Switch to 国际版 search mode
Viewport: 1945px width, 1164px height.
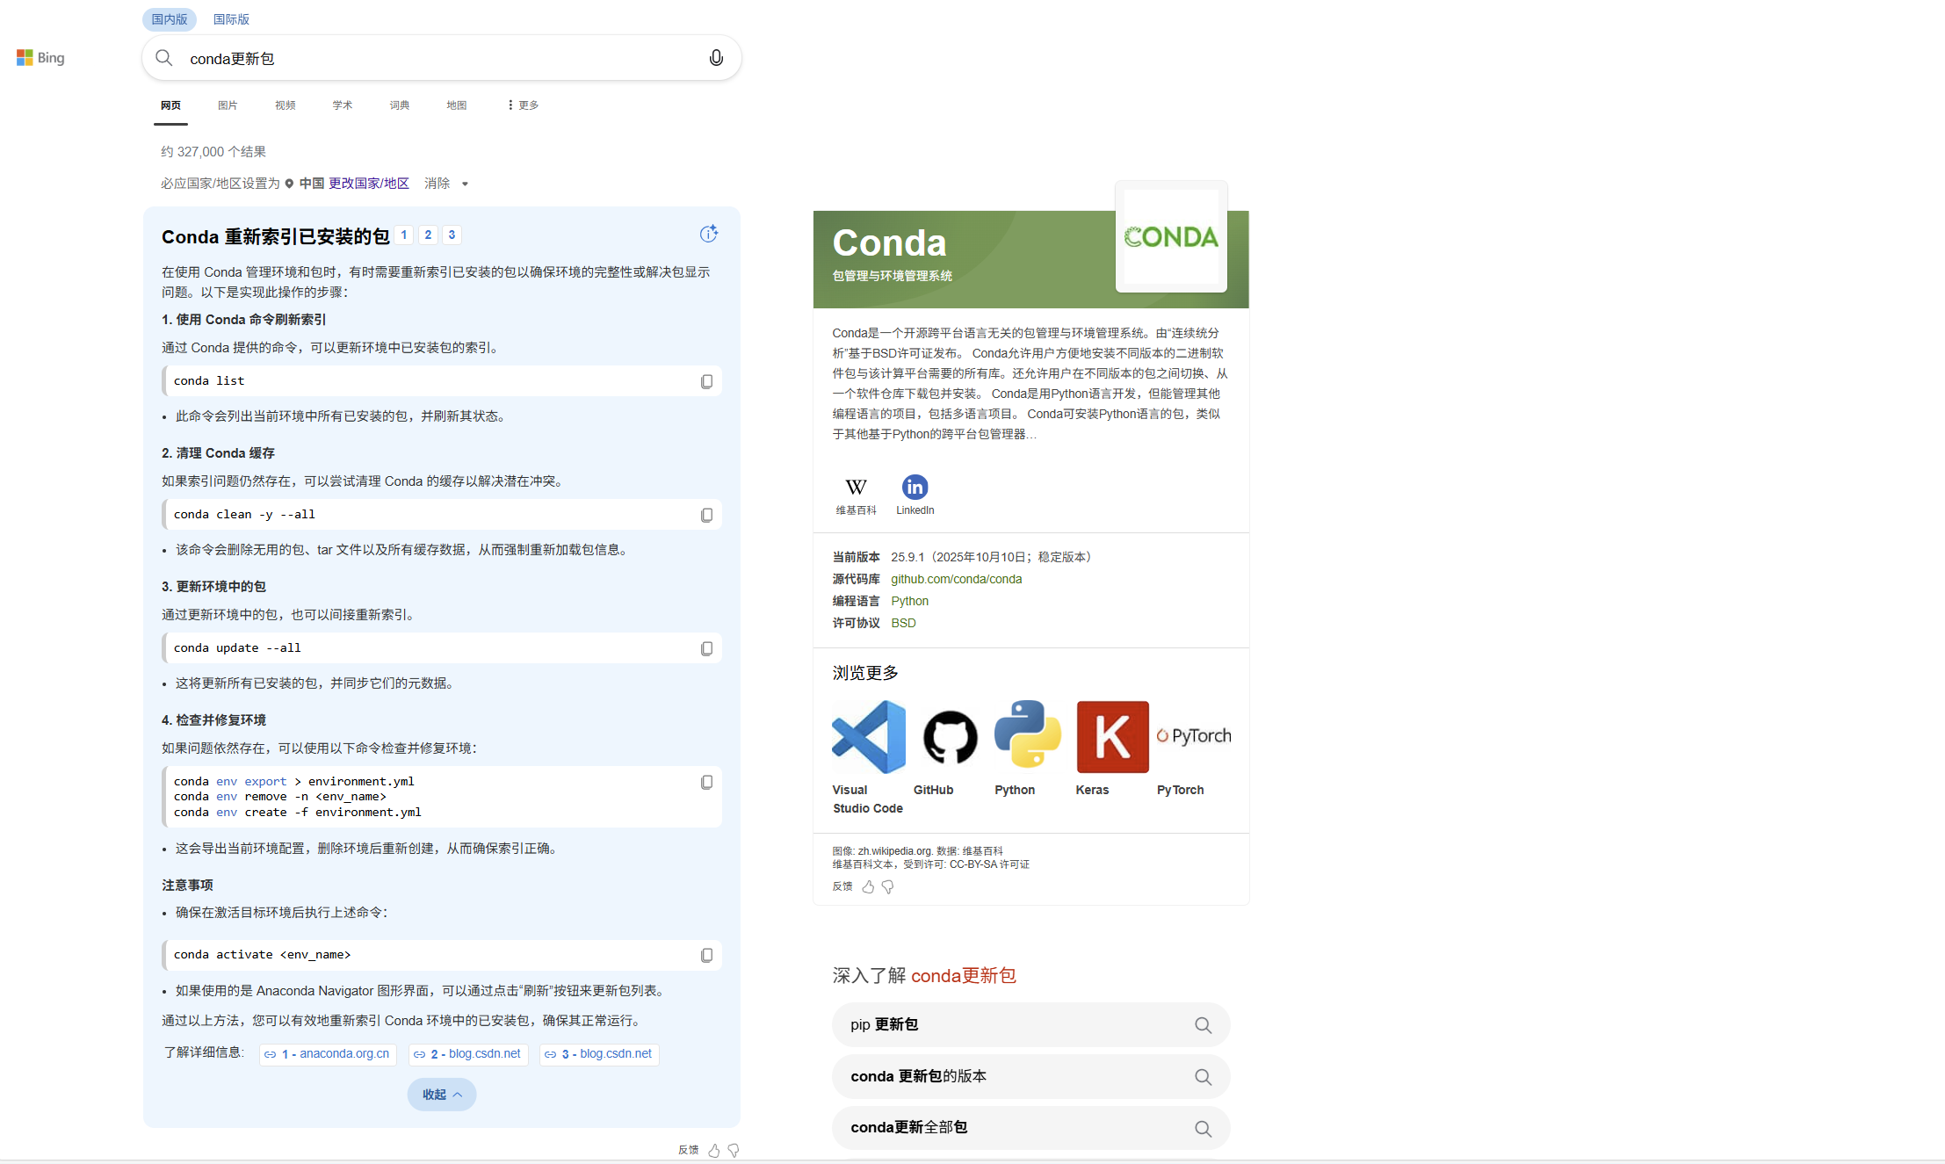coord(231,19)
